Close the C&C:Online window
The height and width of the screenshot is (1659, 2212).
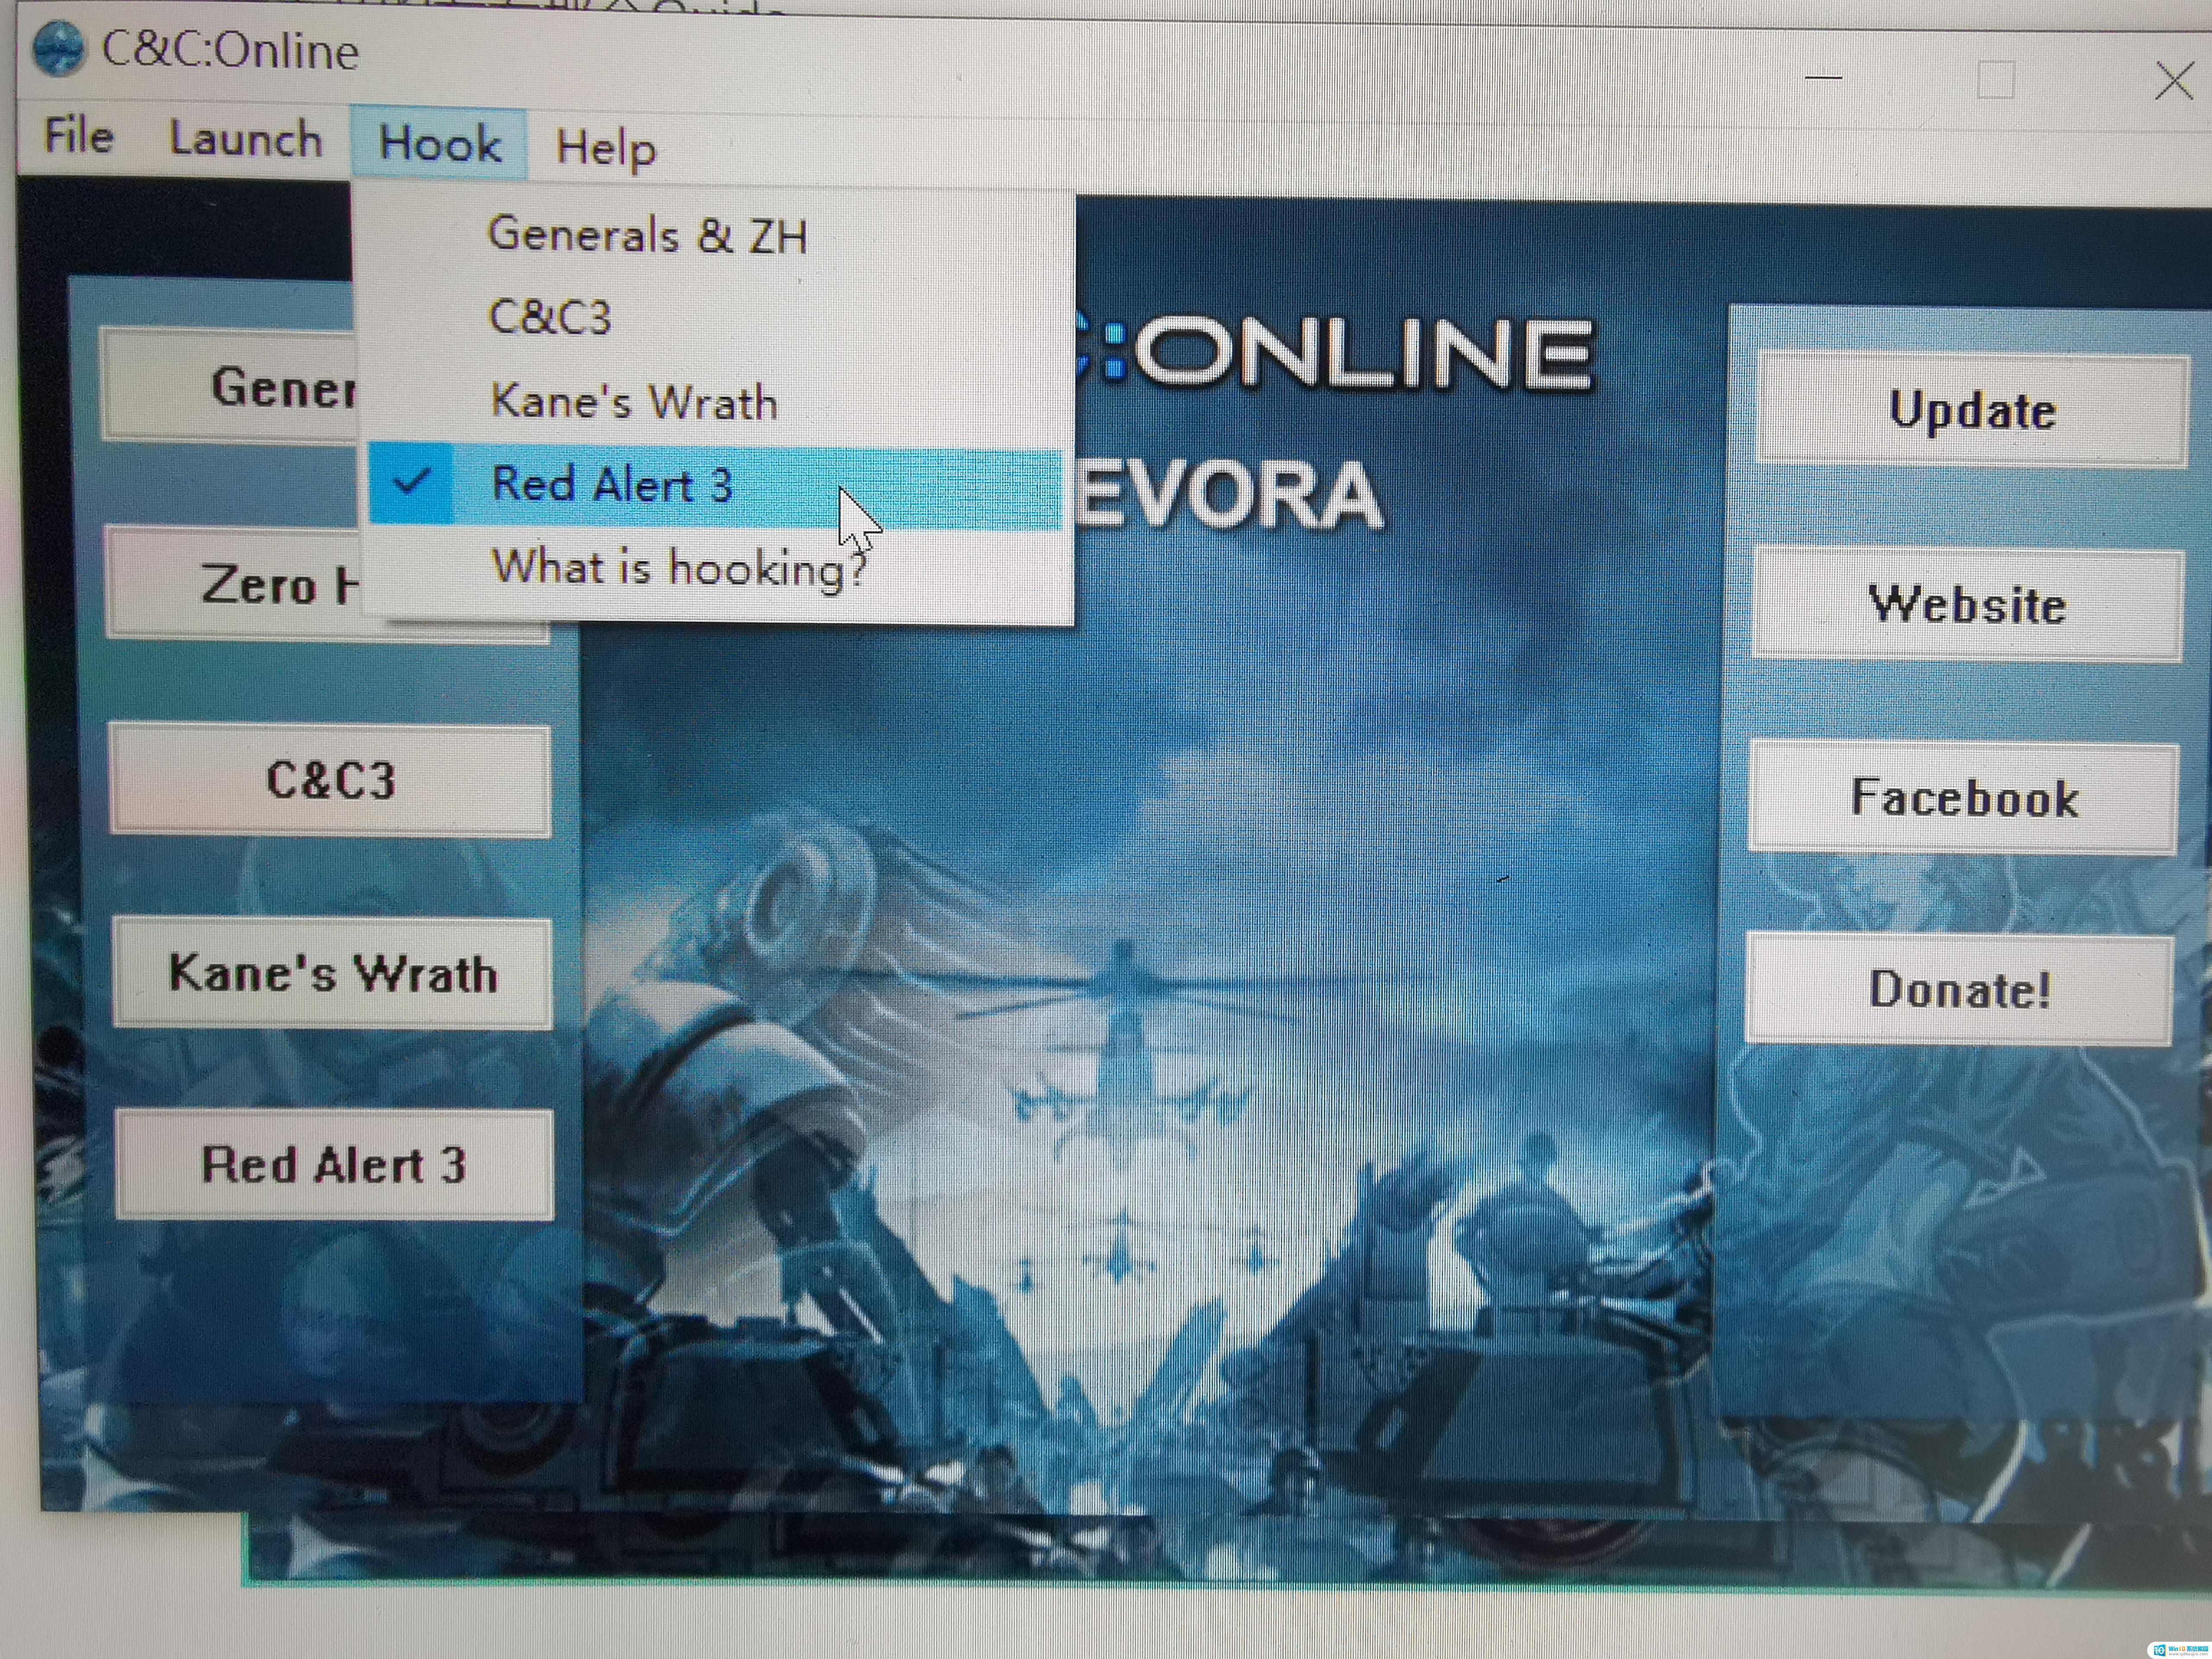tap(2174, 80)
